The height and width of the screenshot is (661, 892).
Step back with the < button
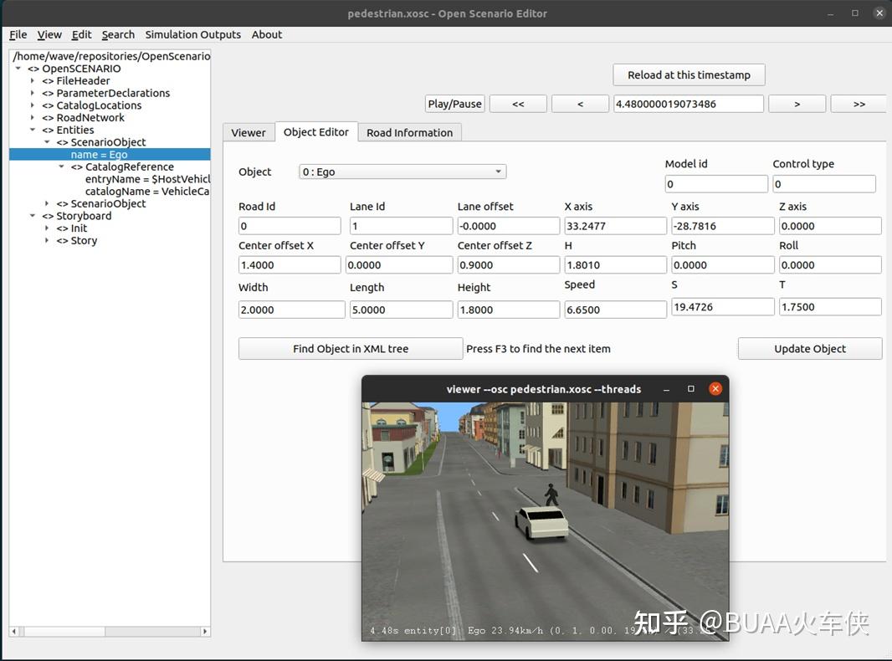pos(580,104)
